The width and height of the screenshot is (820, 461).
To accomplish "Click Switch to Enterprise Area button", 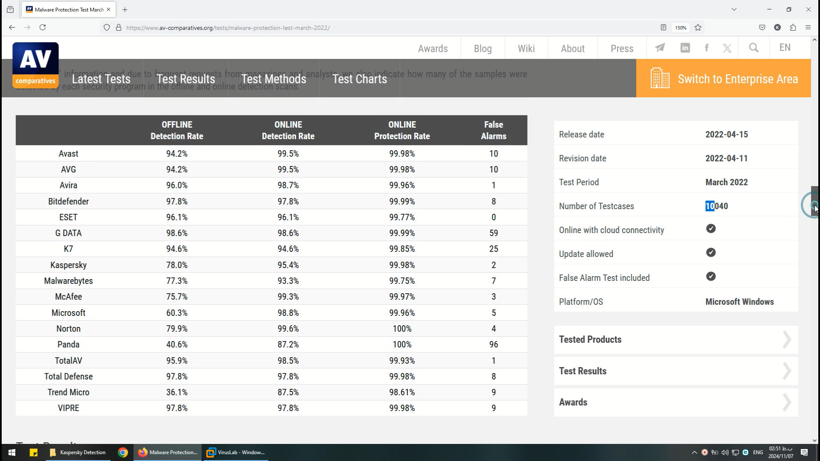I will coord(723,78).
